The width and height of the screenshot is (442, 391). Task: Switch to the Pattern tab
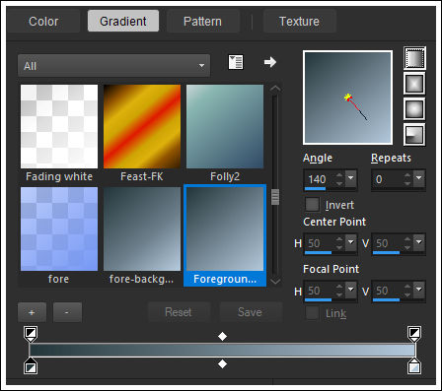pos(202,22)
